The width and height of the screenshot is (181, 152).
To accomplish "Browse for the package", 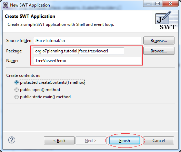I will click(x=159, y=51).
